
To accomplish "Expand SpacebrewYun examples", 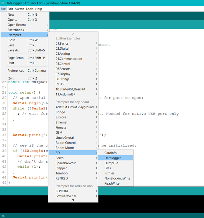I will pyautogui.click(x=73, y=163).
